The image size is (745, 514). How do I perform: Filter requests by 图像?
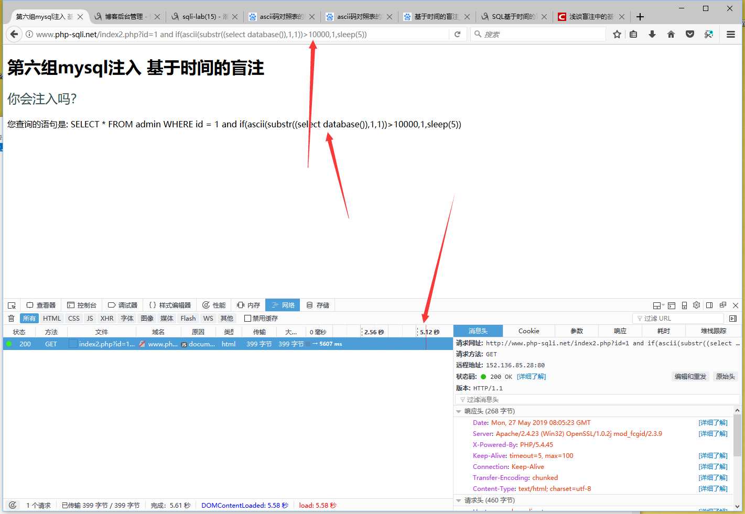click(x=147, y=318)
